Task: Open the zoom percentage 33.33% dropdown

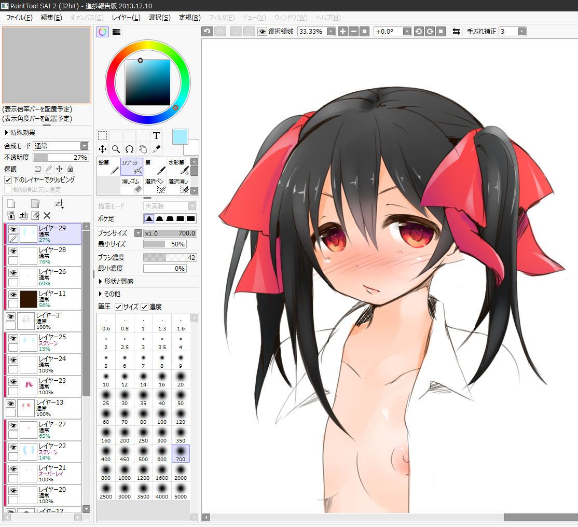Action: [331, 31]
